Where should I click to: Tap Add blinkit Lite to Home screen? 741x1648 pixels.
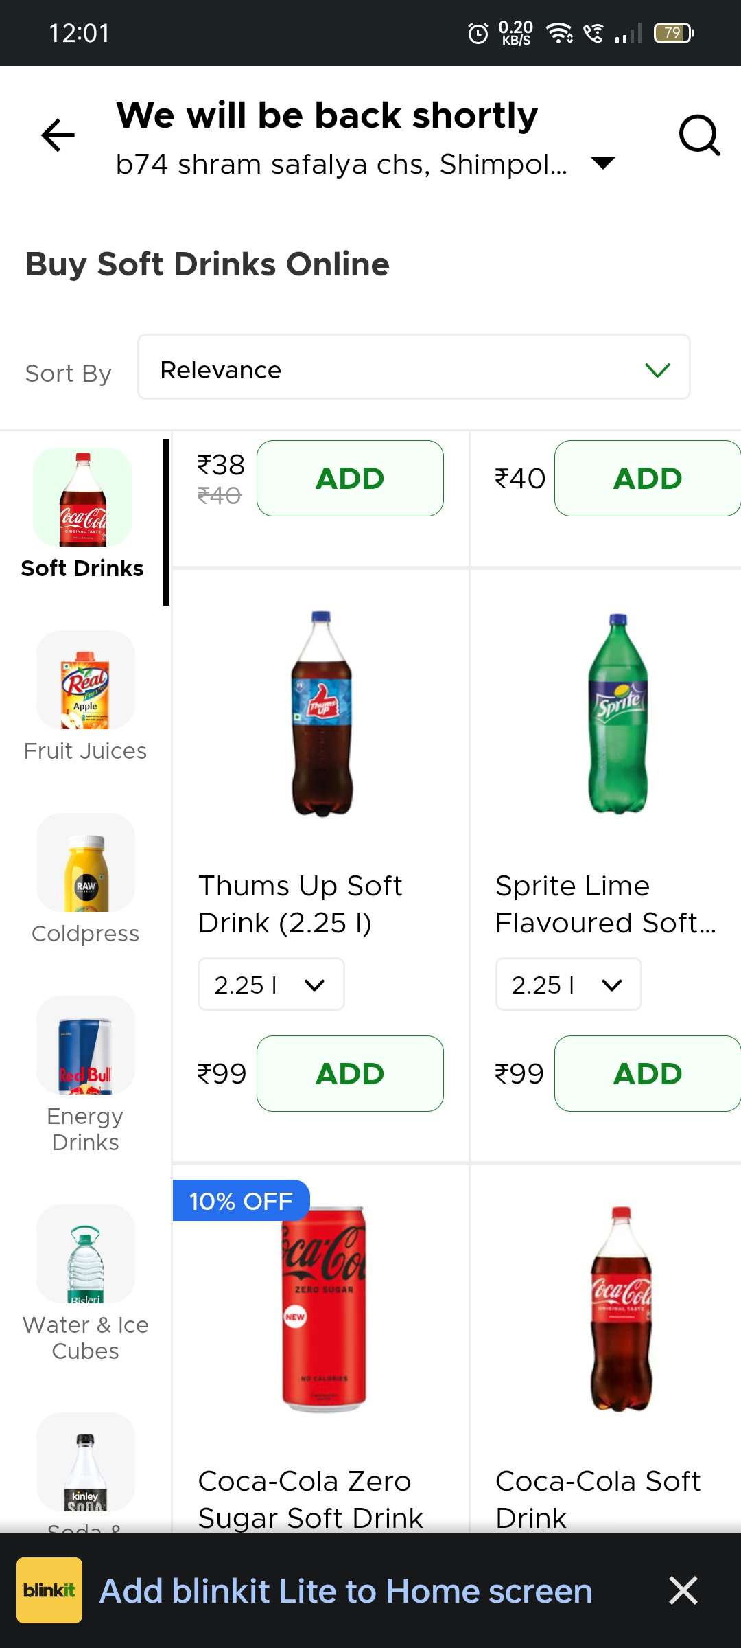(346, 1592)
